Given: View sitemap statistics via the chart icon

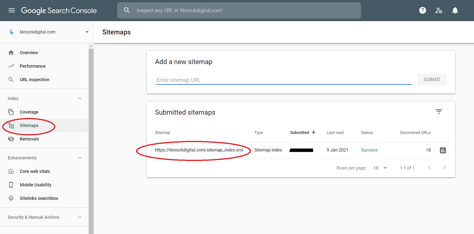Looking at the screenshot, I should point(443,150).
